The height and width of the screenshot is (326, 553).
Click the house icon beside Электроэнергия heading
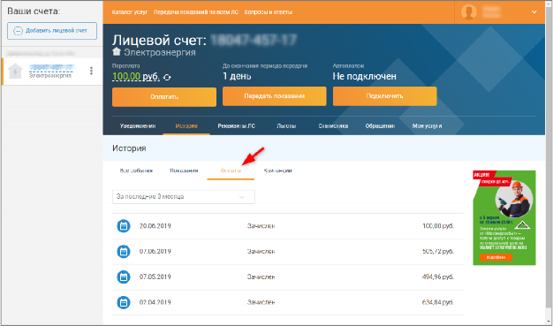coord(117,52)
